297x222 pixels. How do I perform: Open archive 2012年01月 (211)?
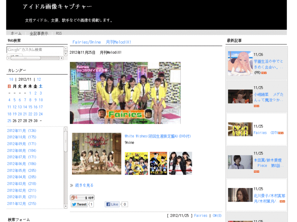(x=22, y=197)
